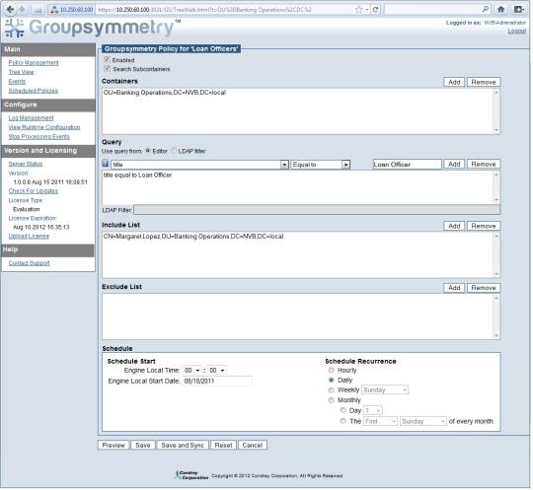Open the Weekly day dropdown
This screenshot has height=490, width=533.
(x=385, y=390)
